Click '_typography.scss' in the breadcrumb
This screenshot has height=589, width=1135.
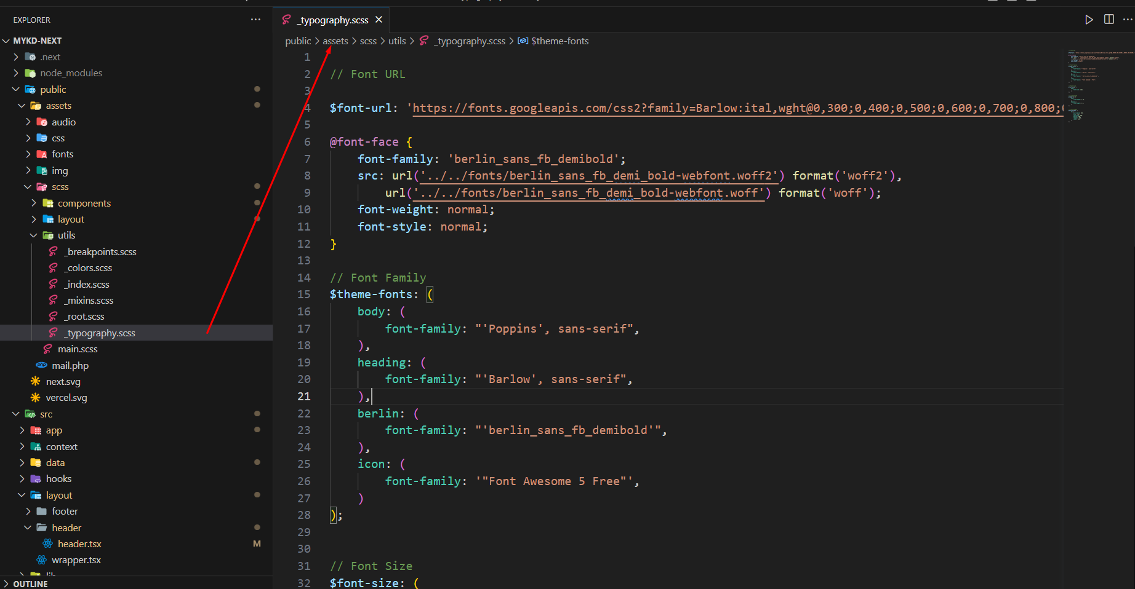470,41
